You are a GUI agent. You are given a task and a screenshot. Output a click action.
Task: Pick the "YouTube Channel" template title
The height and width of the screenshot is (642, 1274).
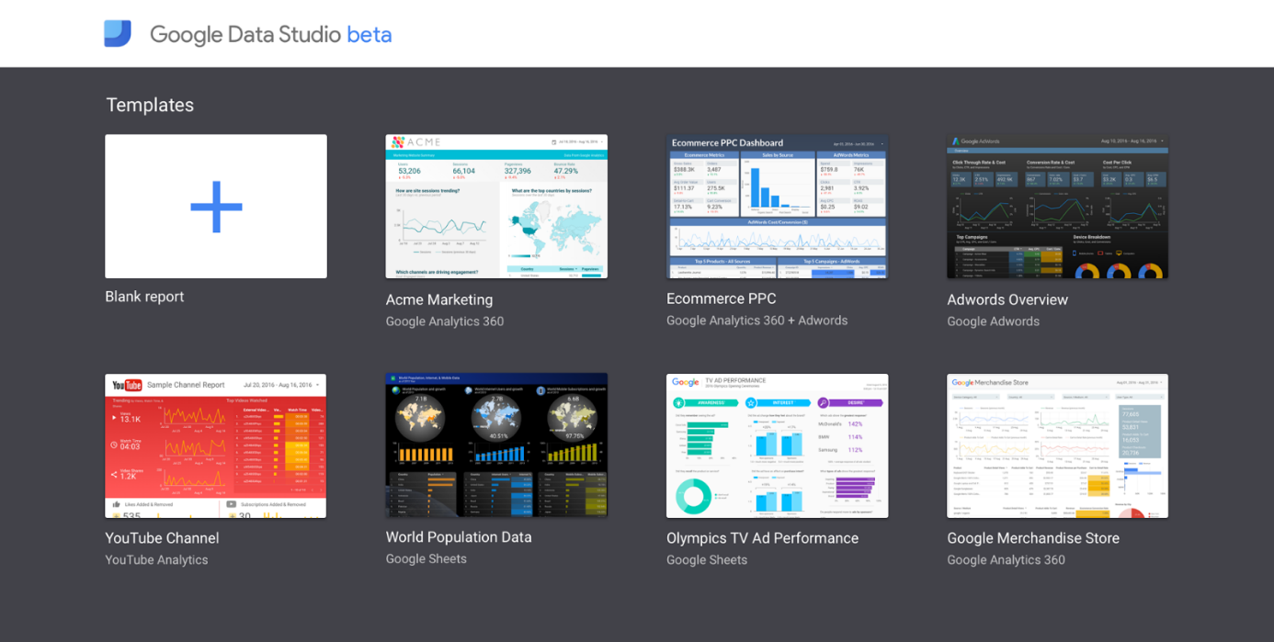[162, 538]
